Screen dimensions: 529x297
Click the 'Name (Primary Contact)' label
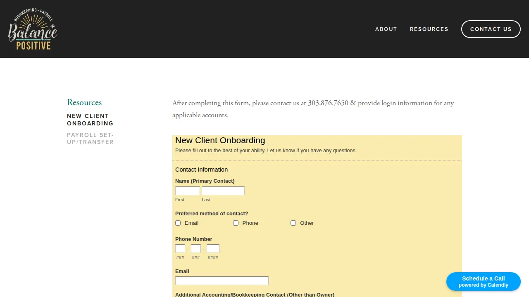tap(205, 181)
